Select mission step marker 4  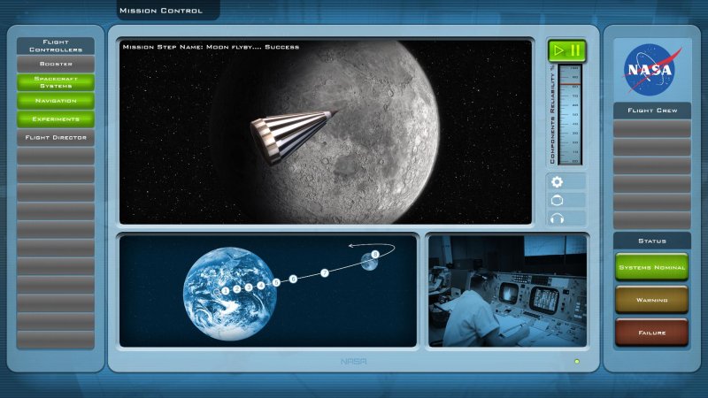(260, 285)
